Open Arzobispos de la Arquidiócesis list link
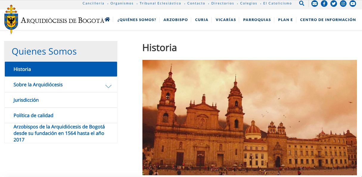Screen dimensions: 362x177 tap(59, 133)
